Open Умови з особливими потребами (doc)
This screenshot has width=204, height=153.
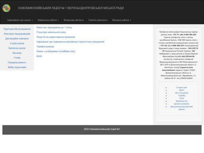point(56,51)
